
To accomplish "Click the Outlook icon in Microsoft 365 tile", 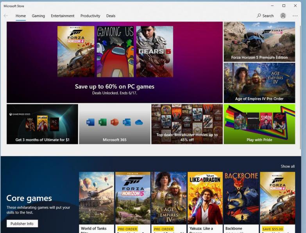I will [x=127, y=122].
